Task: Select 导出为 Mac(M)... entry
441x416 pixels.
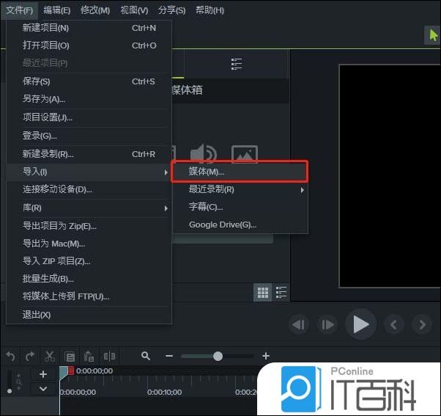Action: 89,244
